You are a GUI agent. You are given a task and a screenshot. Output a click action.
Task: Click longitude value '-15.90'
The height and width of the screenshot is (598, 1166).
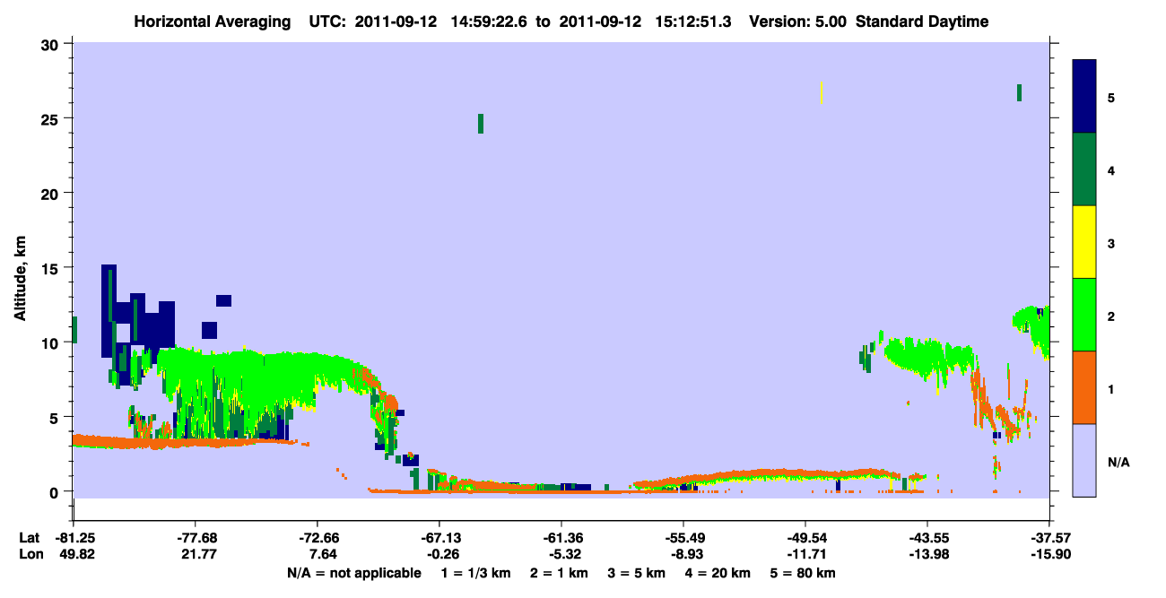[1049, 554]
